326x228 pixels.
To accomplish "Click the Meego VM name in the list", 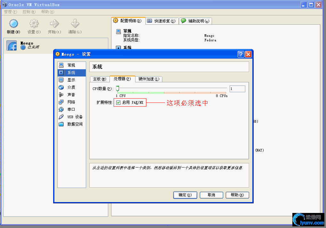I will click(x=27, y=43).
